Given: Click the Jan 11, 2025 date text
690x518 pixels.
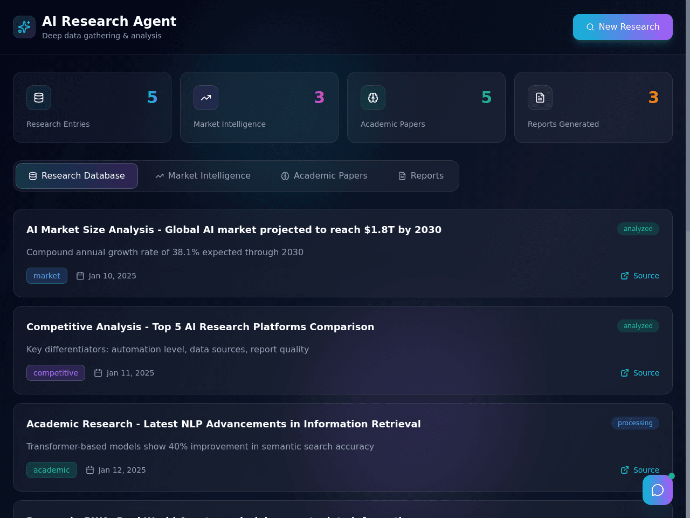Looking at the screenshot, I should pos(130,373).
